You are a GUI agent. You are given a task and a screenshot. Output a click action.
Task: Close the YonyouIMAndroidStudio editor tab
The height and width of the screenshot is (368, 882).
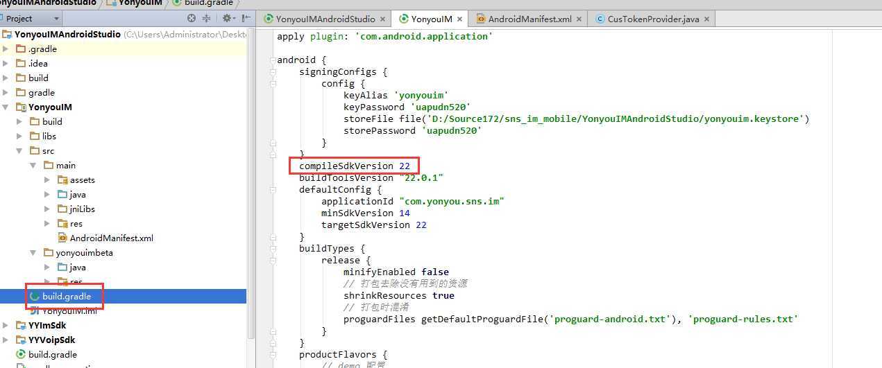pyautogui.click(x=384, y=19)
